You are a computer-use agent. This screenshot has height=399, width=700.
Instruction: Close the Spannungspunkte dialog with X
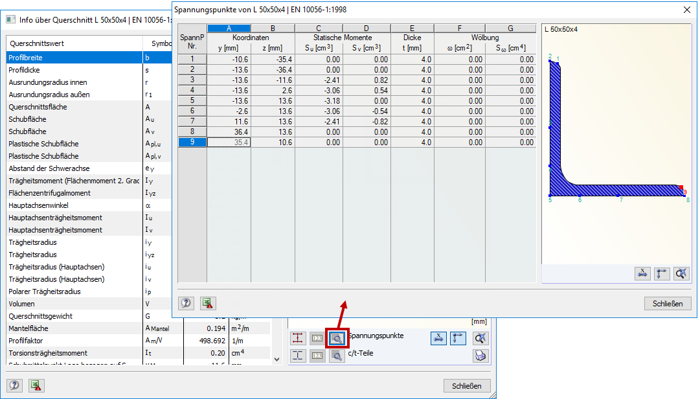click(x=687, y=9)
